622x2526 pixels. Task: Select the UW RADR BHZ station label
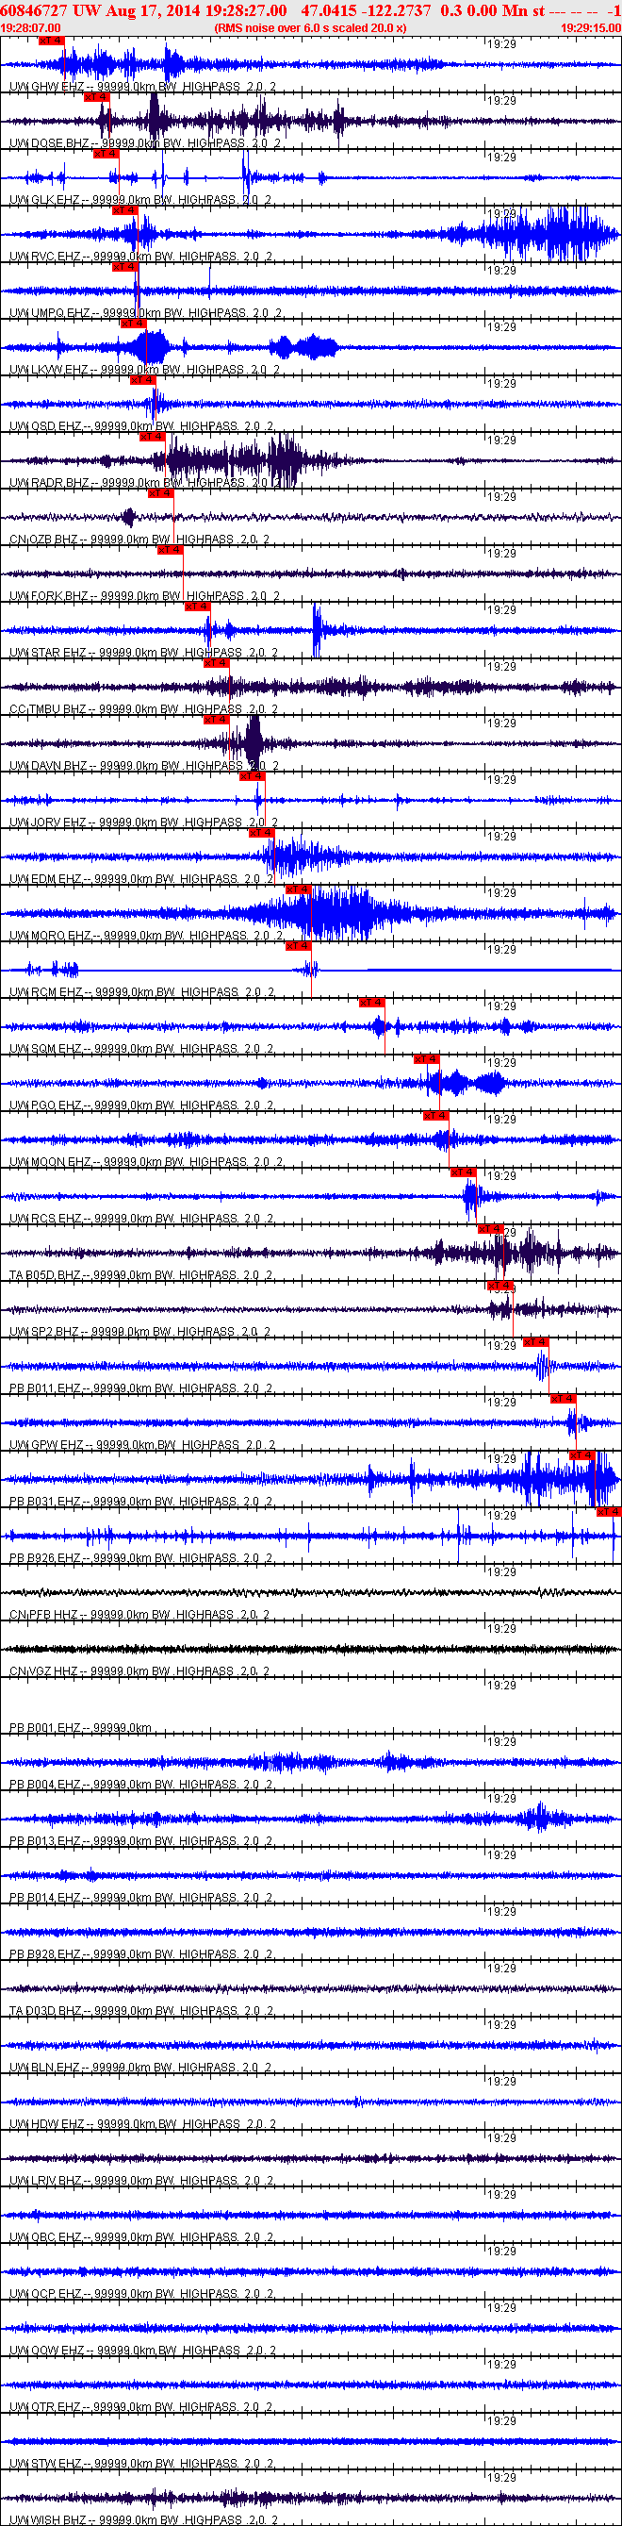tap(145, 484)
